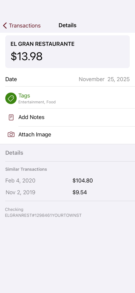Tap the Details section header
The image size is (135, 293).
tap(14, 153)
